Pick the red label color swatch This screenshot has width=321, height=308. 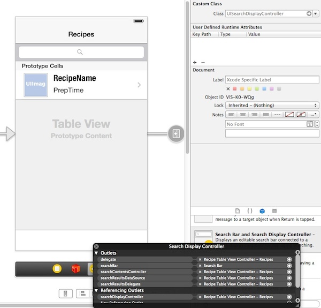235,89
